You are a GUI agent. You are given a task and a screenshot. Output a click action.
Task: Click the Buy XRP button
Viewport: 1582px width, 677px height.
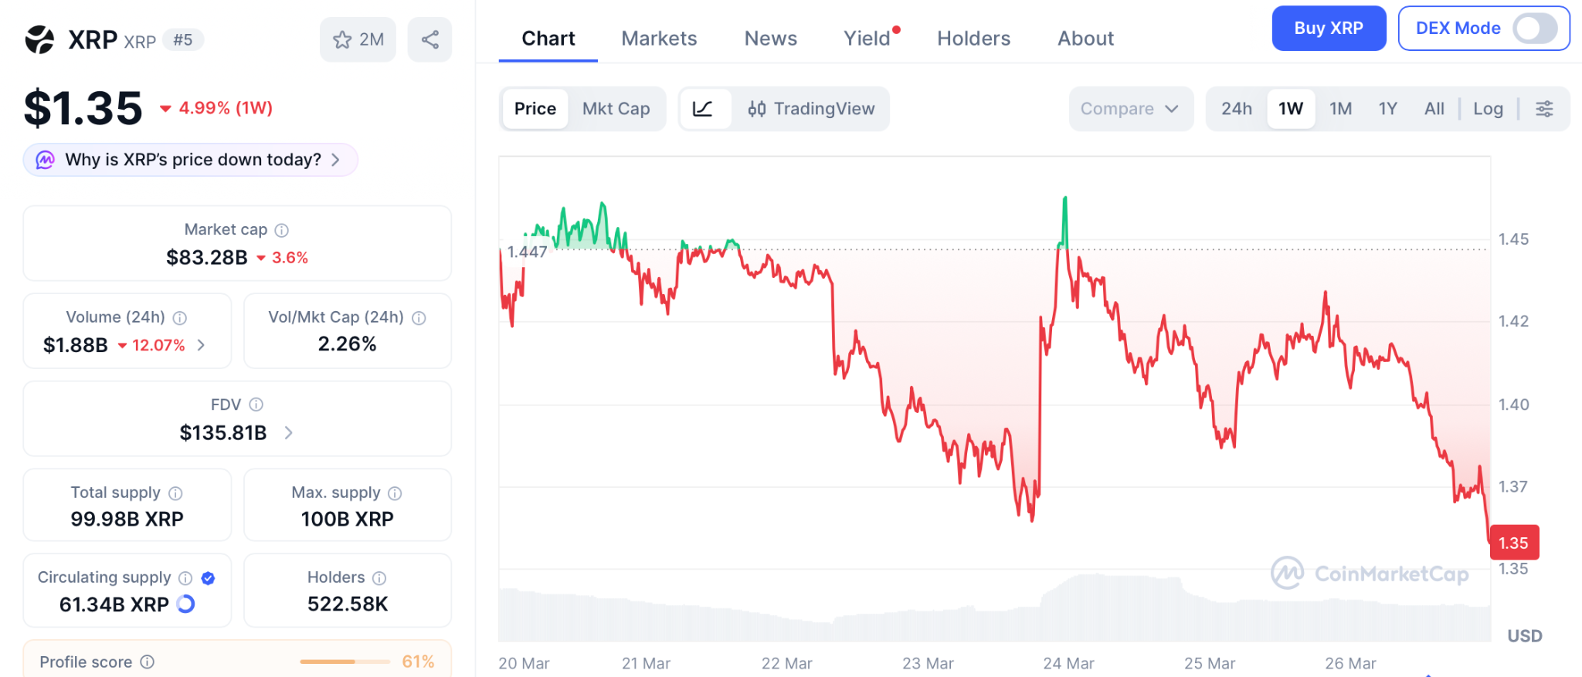click(x=1329, y=29)
